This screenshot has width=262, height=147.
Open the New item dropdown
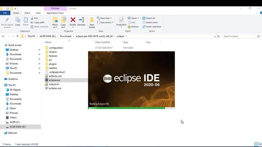pos(104,18)
